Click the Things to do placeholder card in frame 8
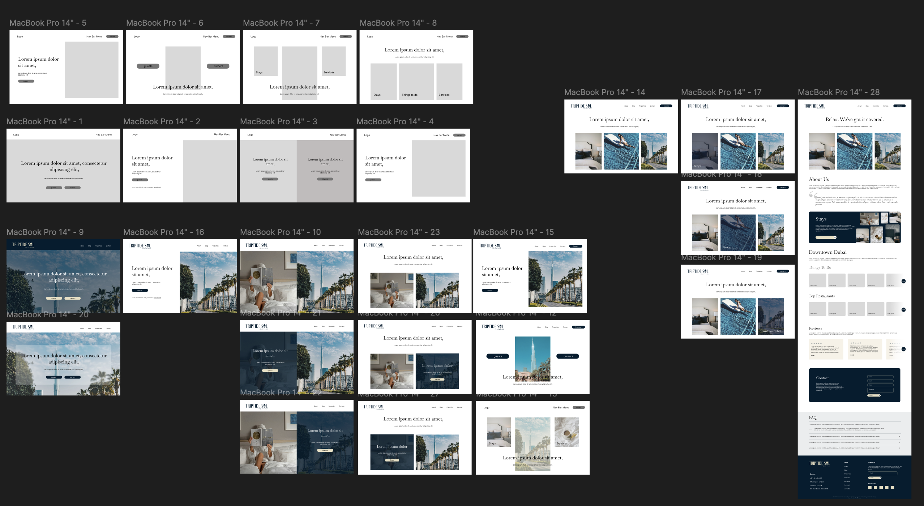Screen dimensions: 924x506 [x=416, y=82]
